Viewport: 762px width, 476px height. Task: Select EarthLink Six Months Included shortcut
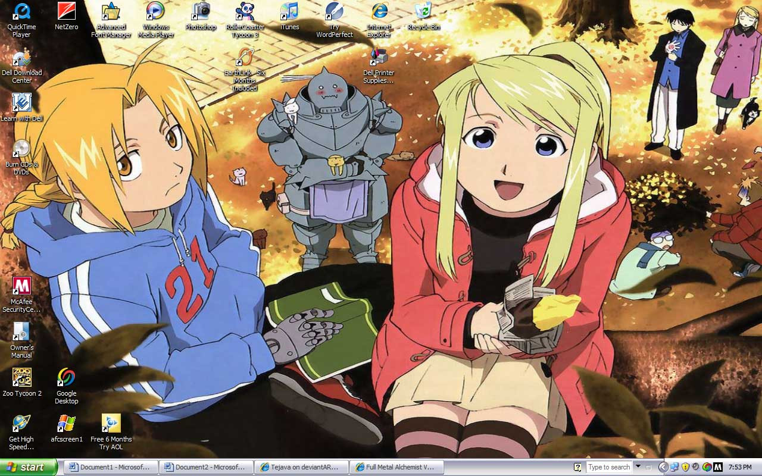245,70
